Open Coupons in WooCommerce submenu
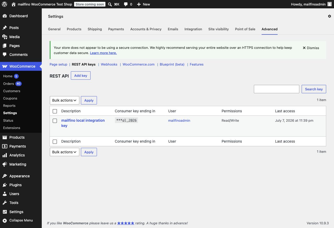 [10, 98]
